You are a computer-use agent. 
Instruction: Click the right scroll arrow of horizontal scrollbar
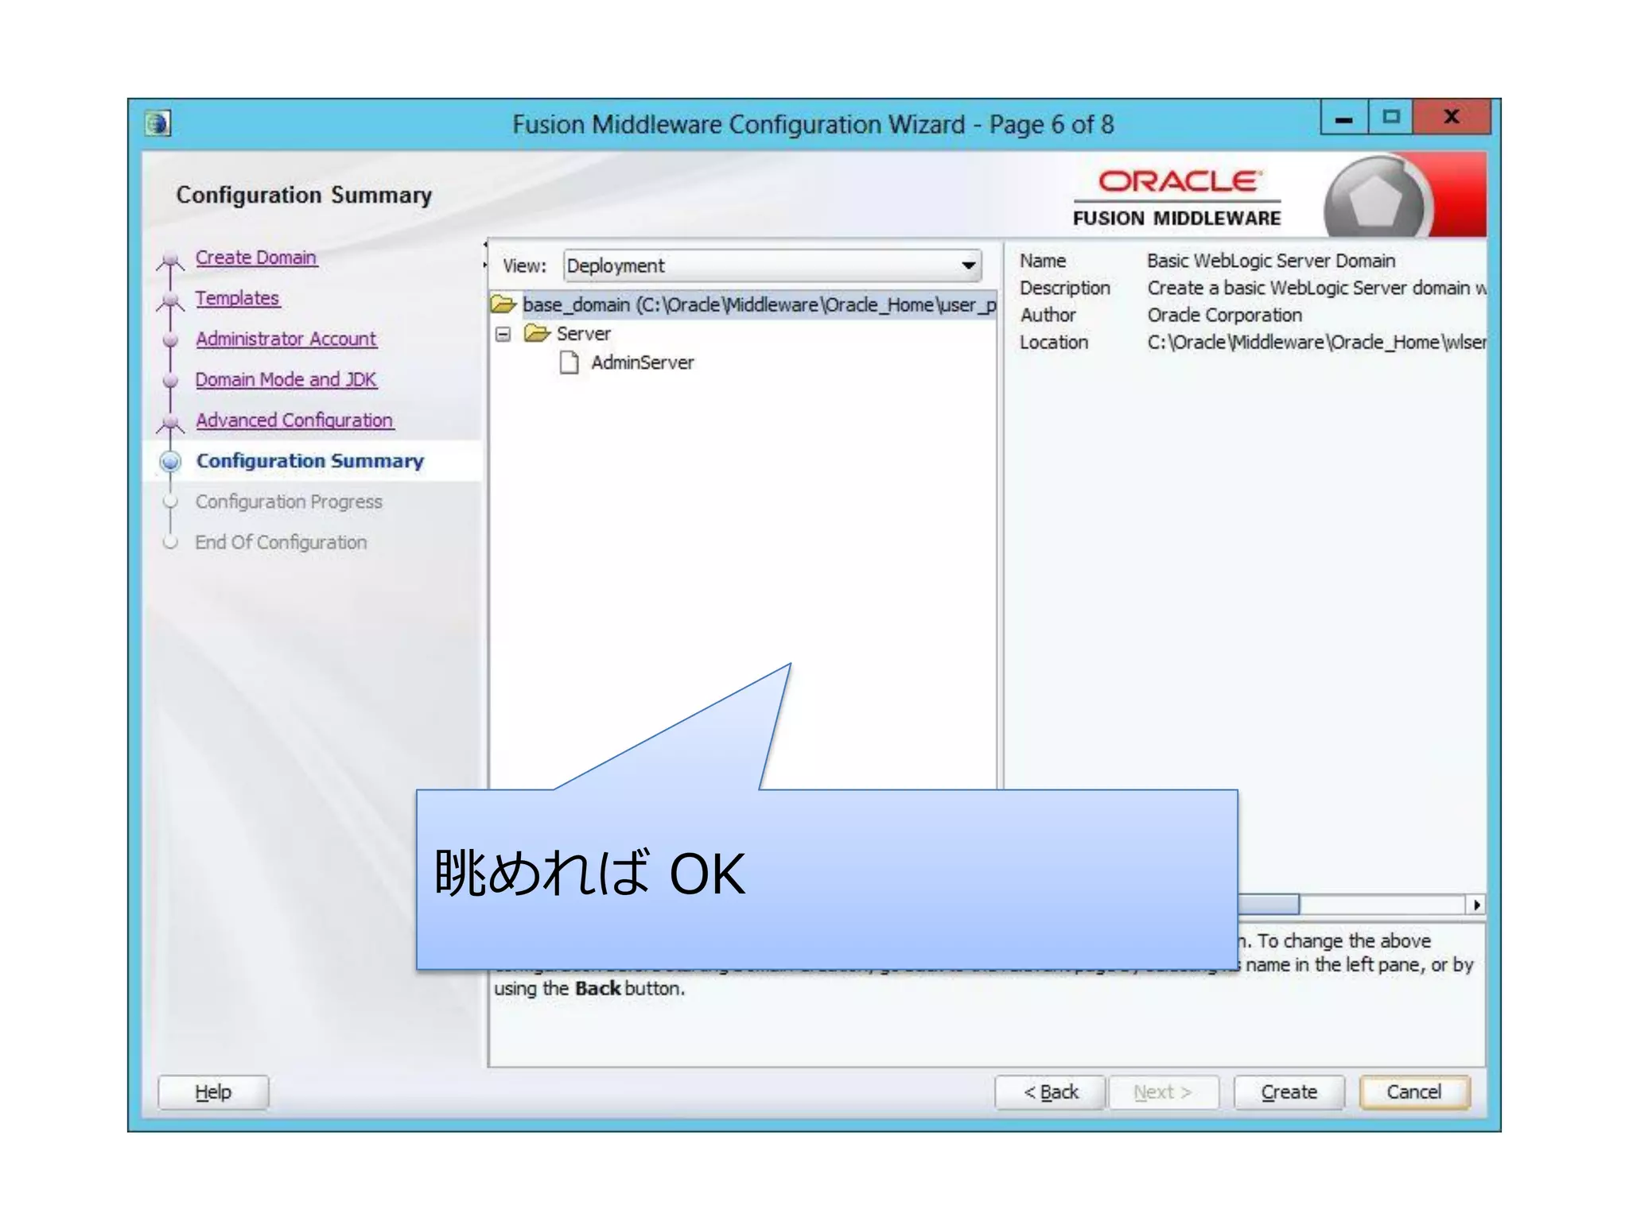1476,905
